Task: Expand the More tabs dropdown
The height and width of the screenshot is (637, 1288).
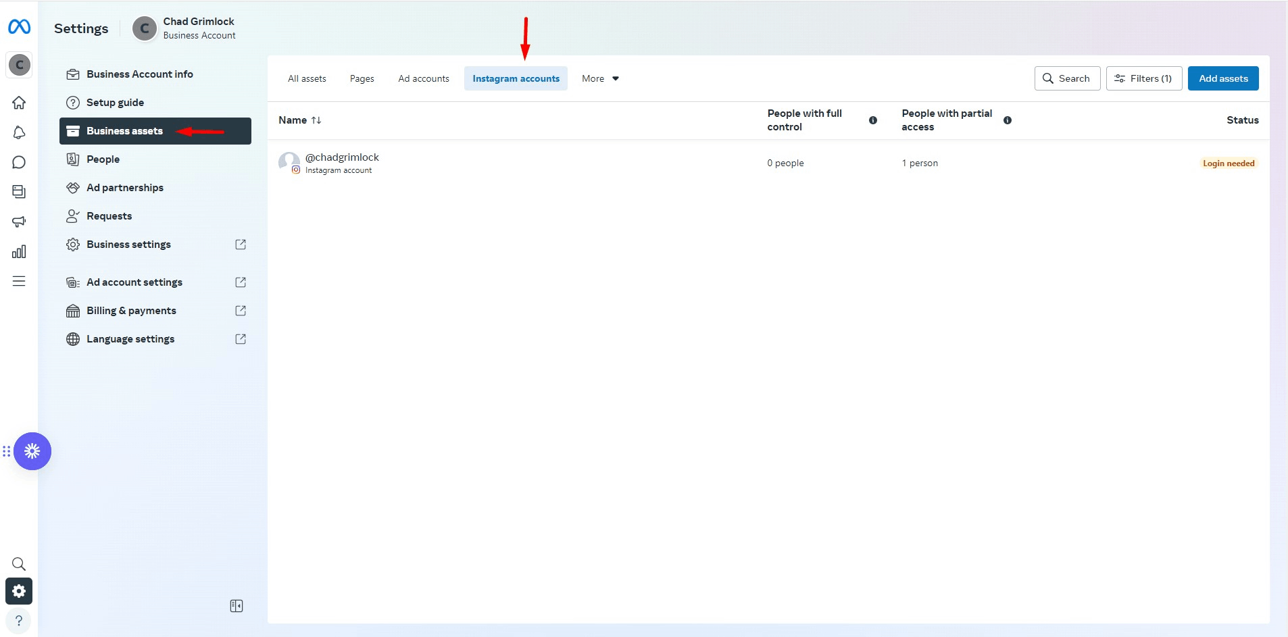Action: coord(600,78)
